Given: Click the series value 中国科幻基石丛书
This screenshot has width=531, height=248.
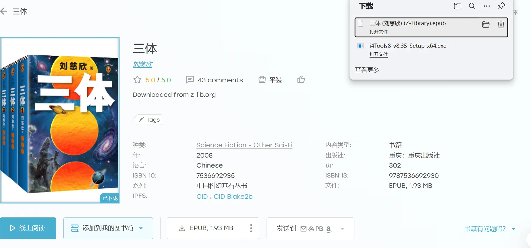Looking at the screenshot, I should (x=222, y=186).
